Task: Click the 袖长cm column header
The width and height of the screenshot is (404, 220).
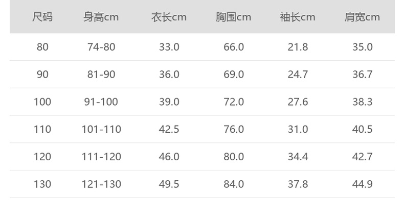Action: [x=298, y=17]
